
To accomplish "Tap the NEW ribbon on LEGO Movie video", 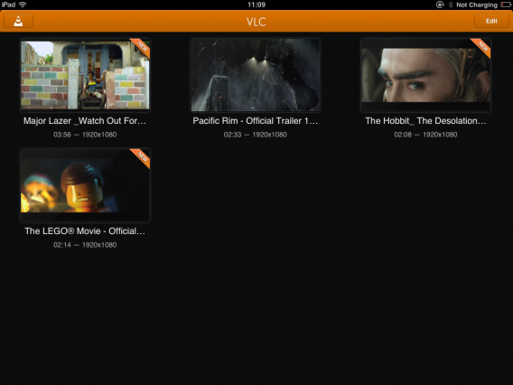I will click(142, 157).
